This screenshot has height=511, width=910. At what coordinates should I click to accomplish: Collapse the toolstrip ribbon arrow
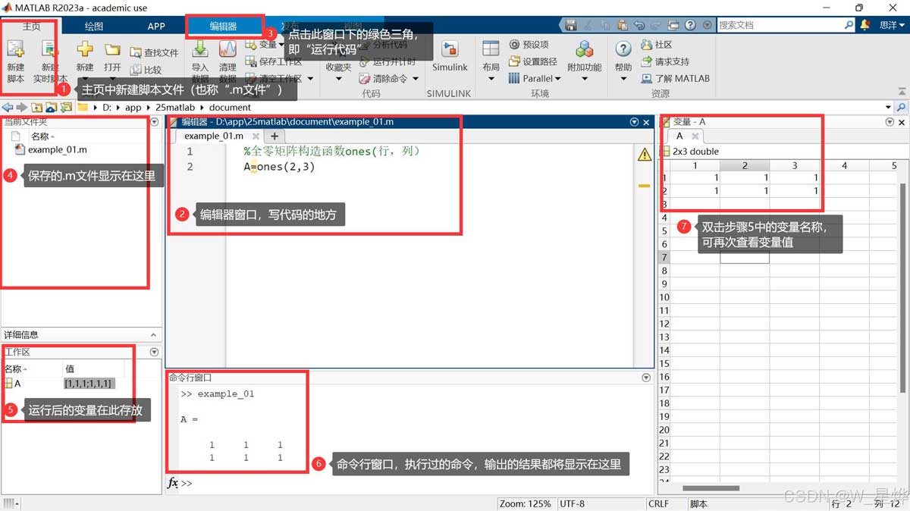(x=903, y=91)
